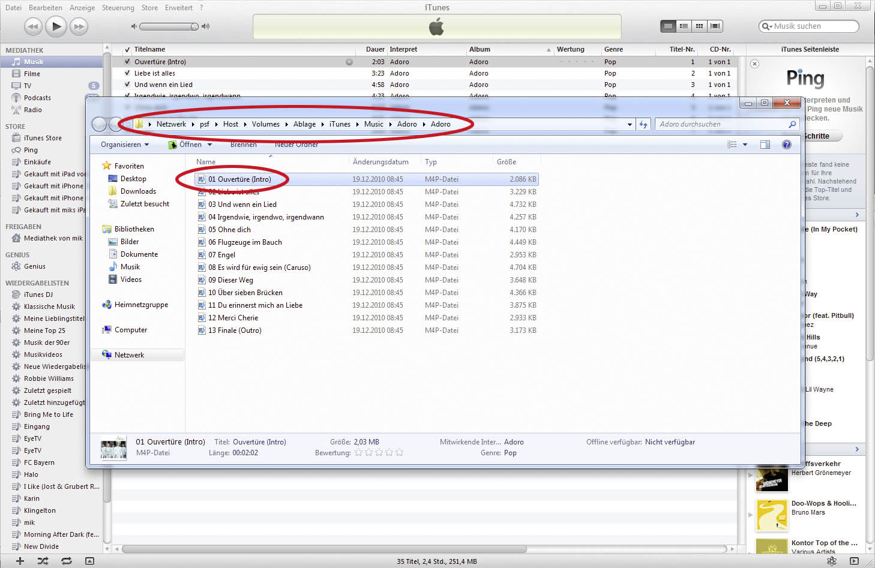Screen dimensions: 875x568
Task: Click the Genius atom icon bottom right
Action: (x=832, y=561)
